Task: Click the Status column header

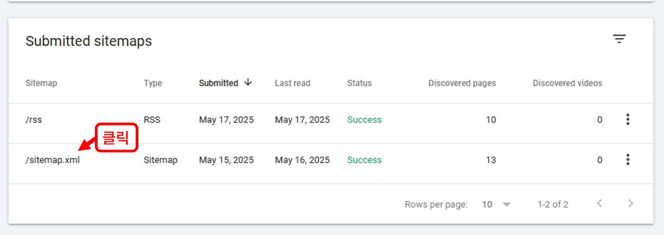Action: coord(359,83)
